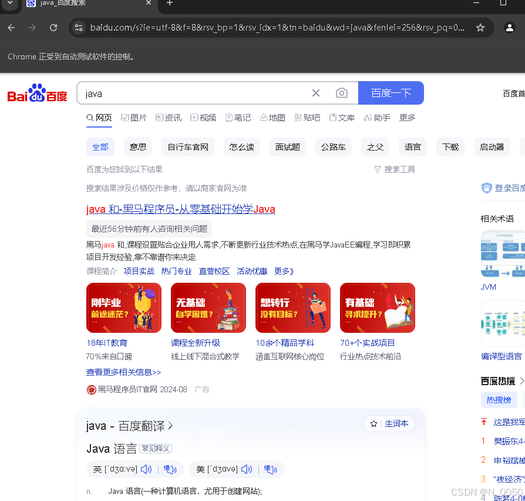Open the java - 百度翻译 heading
525x501 pixels.
129,426
